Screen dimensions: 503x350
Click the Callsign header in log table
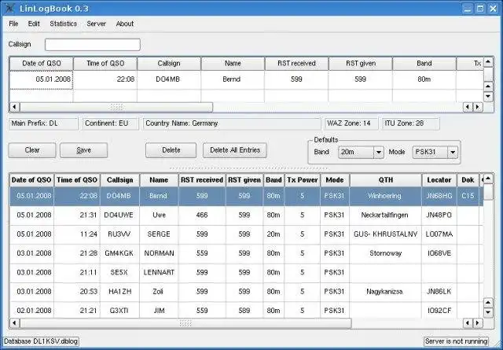click(119, 180)
